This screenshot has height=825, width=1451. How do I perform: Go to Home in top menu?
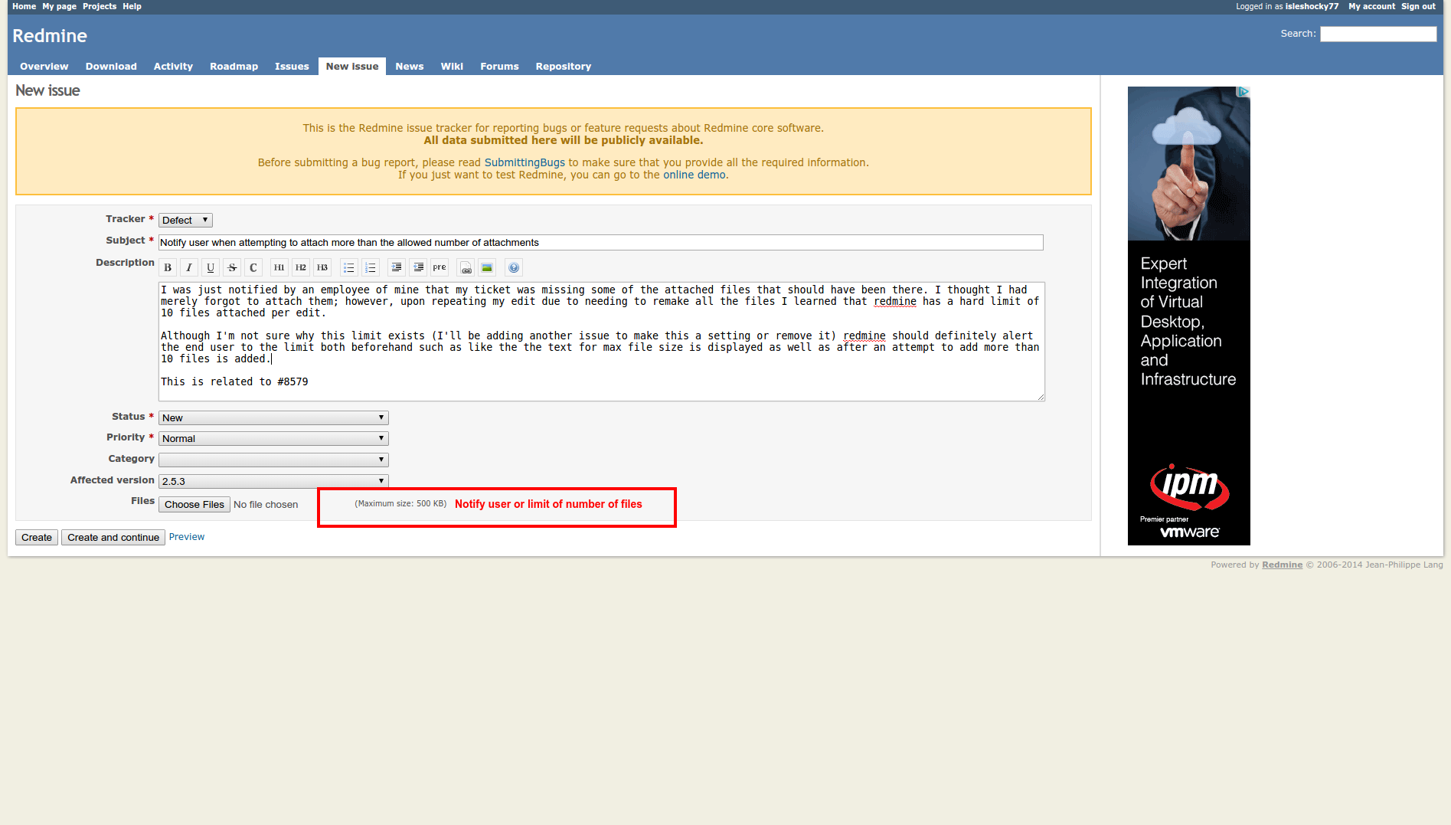pyautogui.click(x=24, y=6)
